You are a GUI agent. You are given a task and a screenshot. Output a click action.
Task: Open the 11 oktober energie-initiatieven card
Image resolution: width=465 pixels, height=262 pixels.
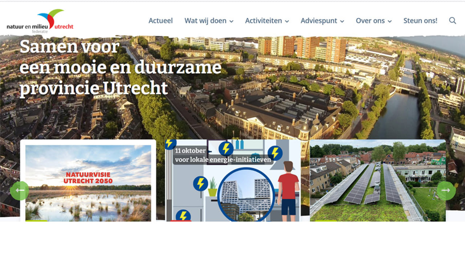233,180
